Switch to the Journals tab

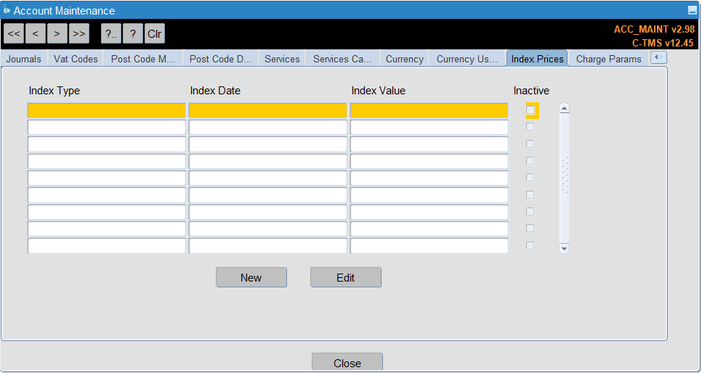tap(24, 59)
